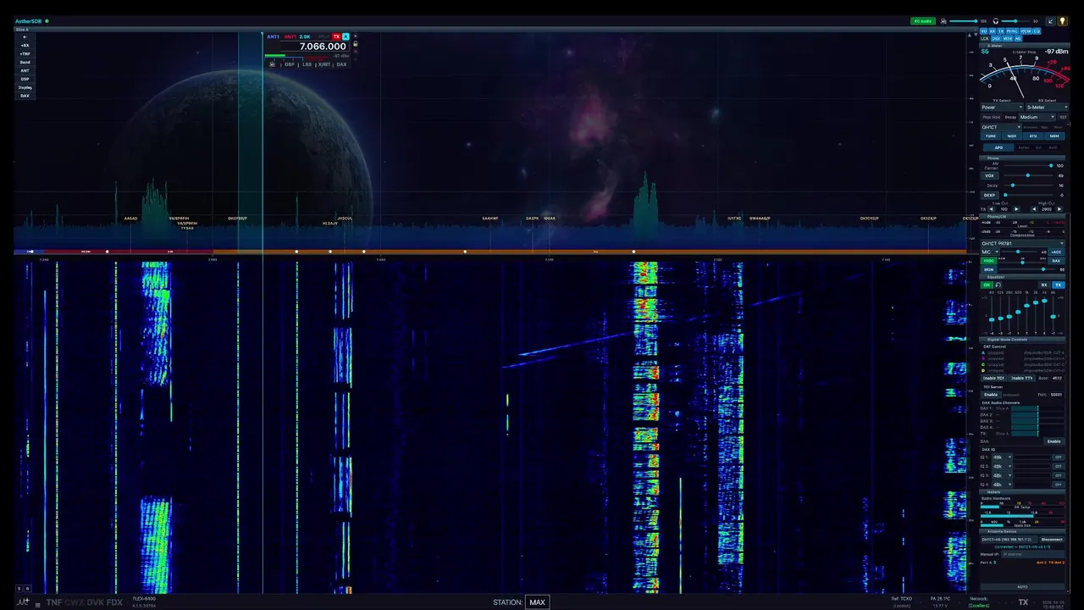The width and height of the screenshot is (1084, 610).
Task: Click the ATU button
Action: tap(1033, 136)
